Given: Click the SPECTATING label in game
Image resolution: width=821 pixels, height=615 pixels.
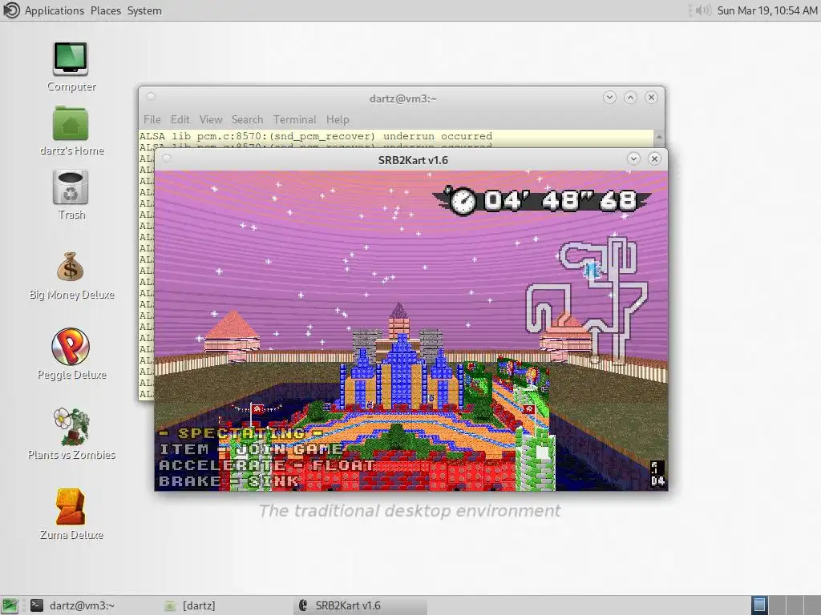Looking at the screenshot, I should click(241, 433).
